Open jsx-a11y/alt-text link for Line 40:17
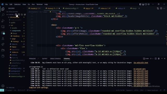This screenshot has height=94, width=167. tap(141, 71)
